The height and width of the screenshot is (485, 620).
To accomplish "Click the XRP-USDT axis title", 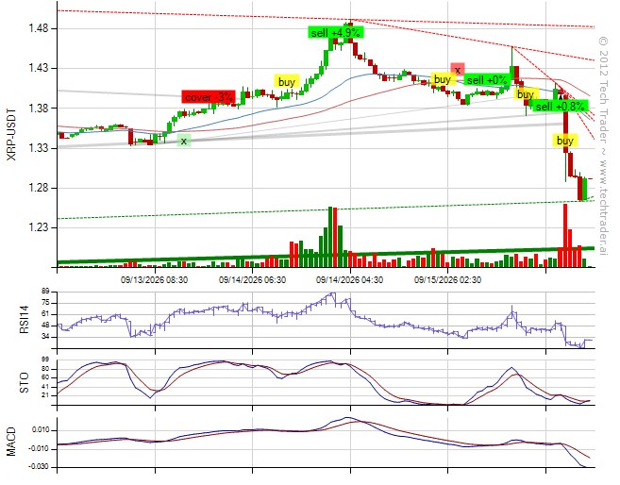I will pyautogui.click(x=12, y=134).
